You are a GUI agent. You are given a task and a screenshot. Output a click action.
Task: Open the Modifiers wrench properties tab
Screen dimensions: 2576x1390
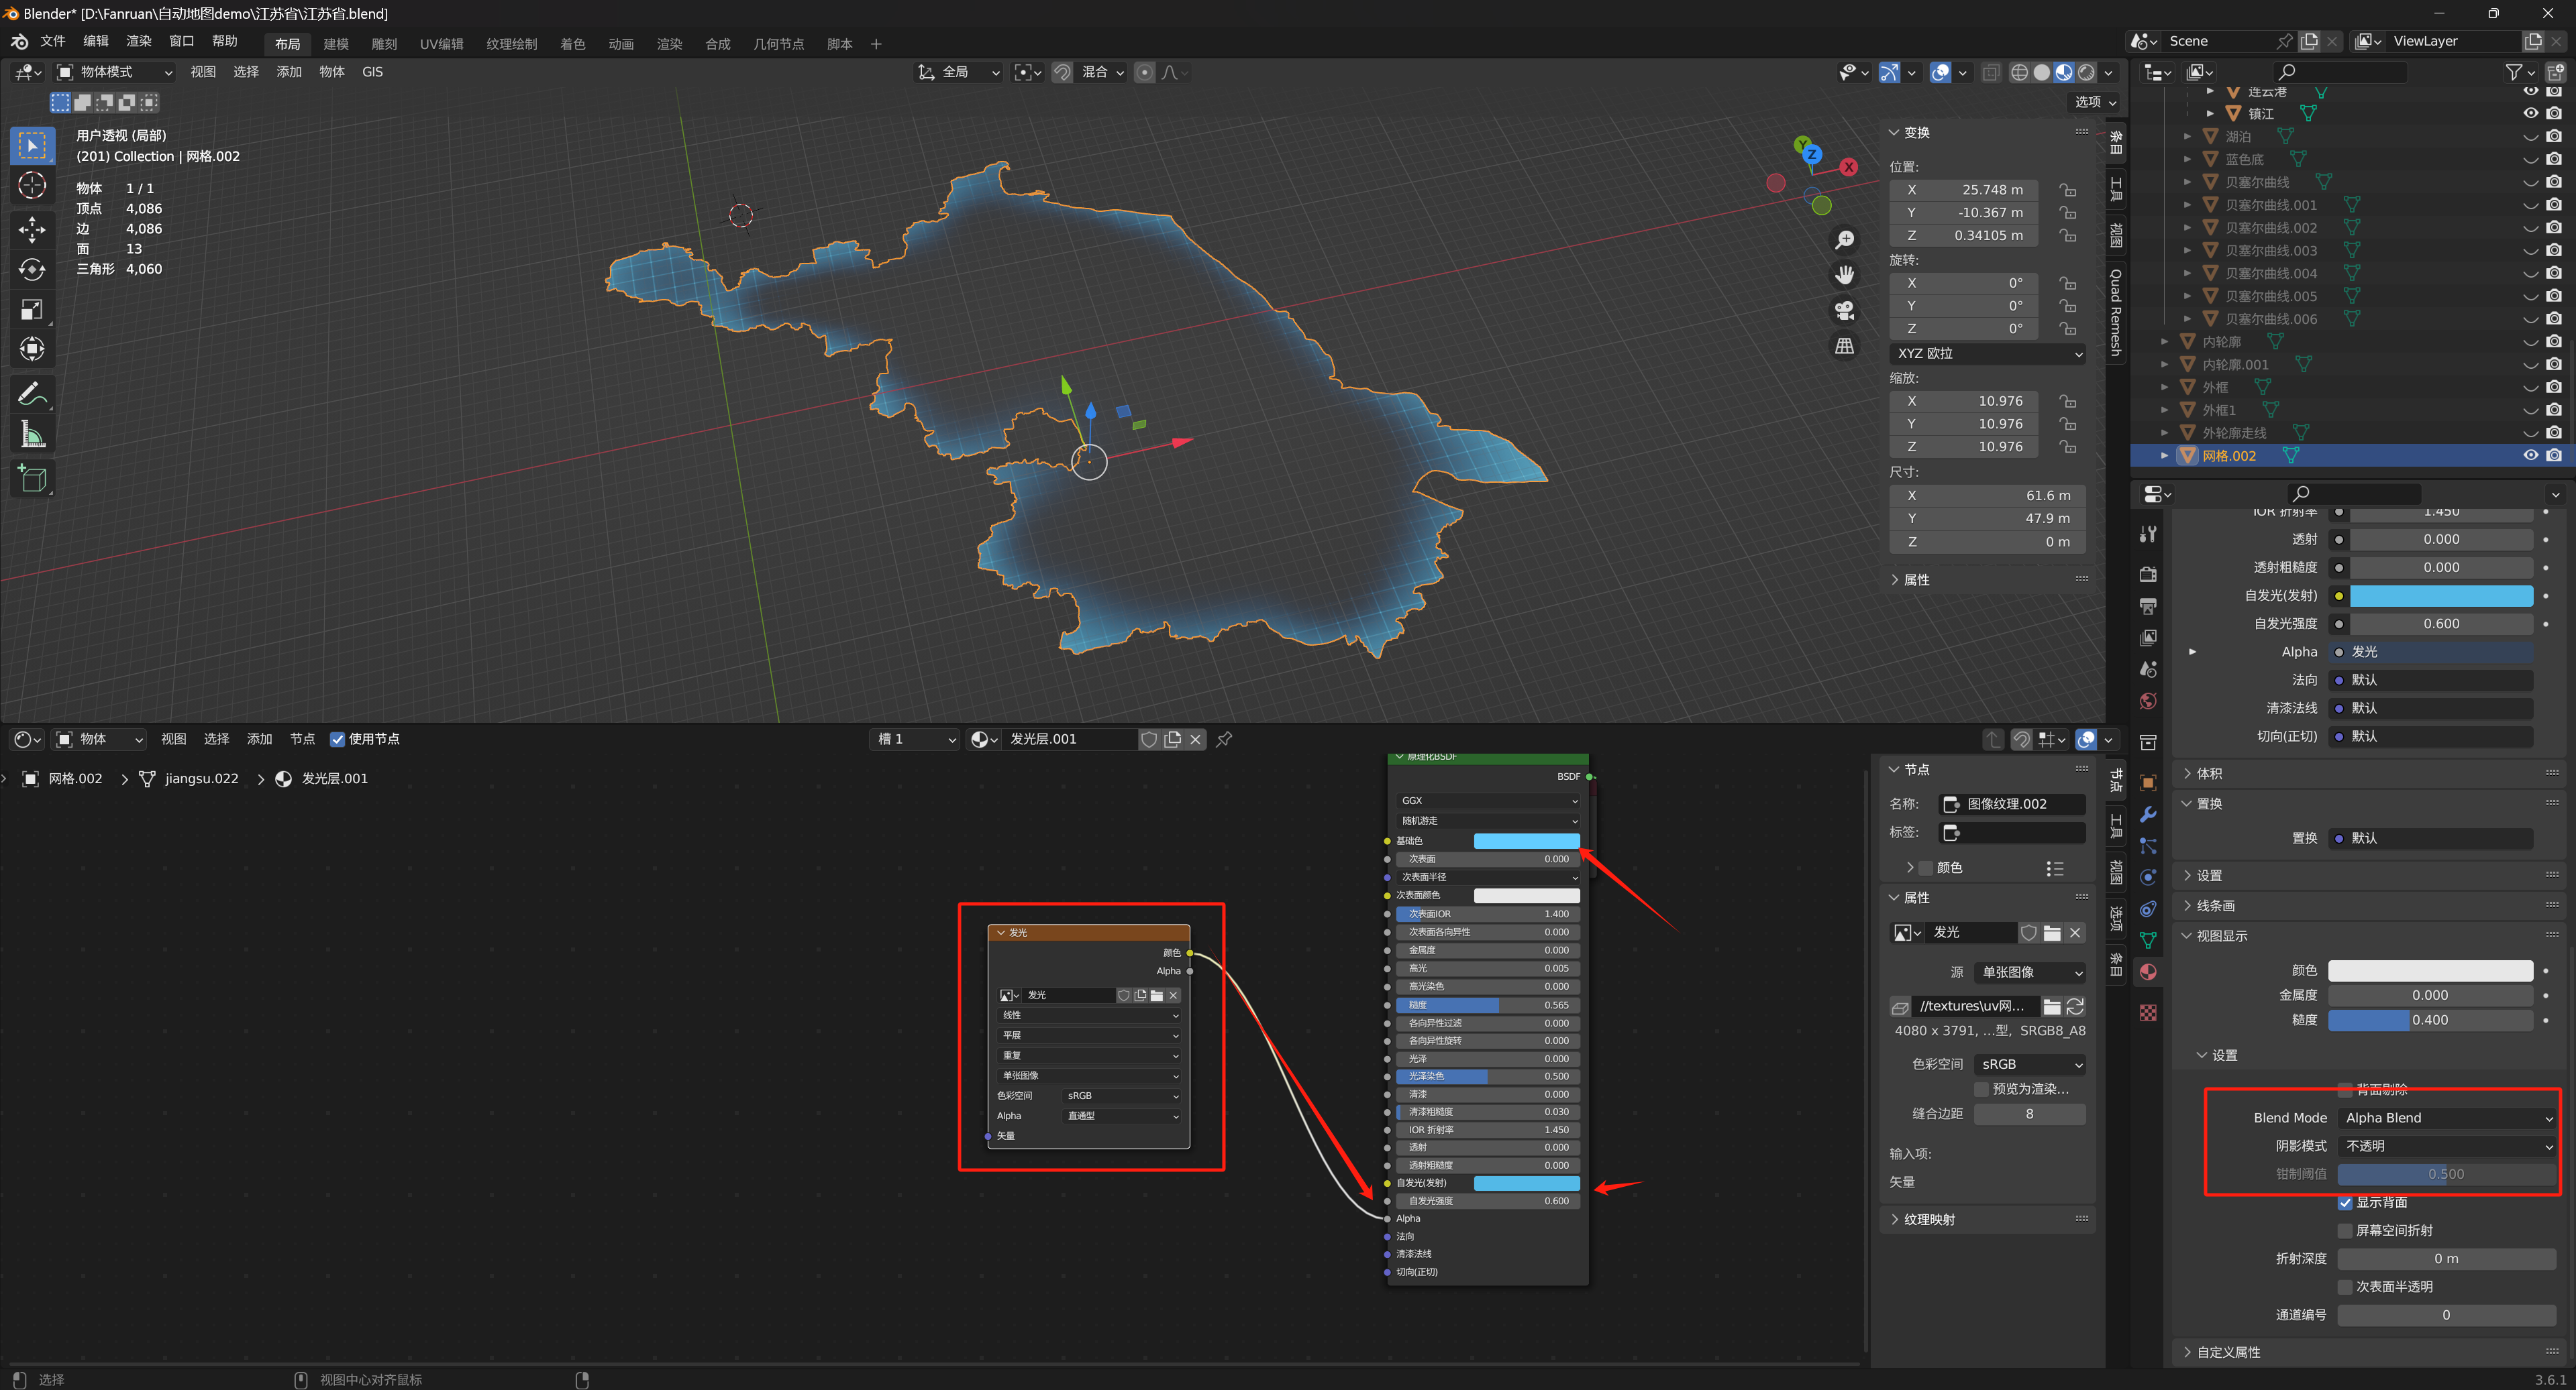pyautogui.click(x=2147, y=815)
